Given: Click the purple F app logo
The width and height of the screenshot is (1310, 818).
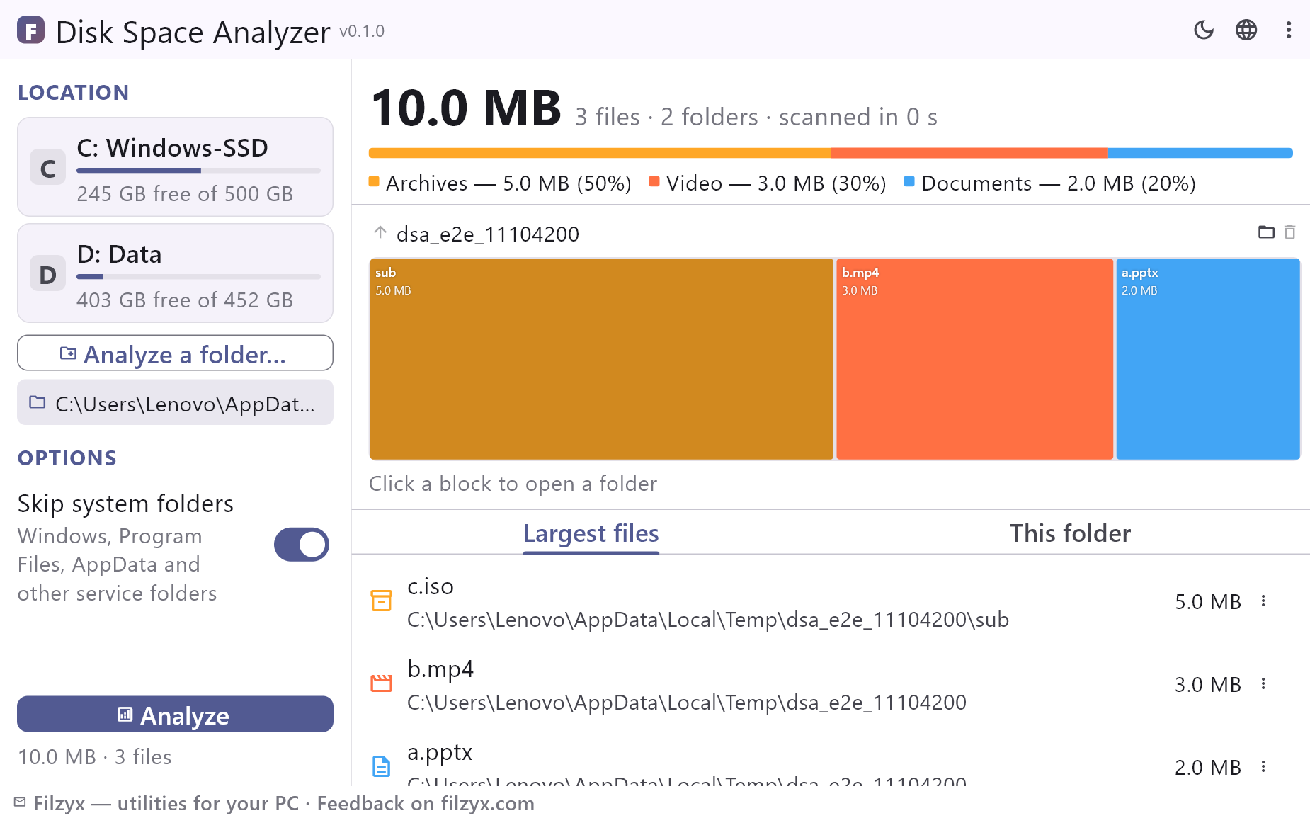Looking at the screenshot, I should coord(31,30).
